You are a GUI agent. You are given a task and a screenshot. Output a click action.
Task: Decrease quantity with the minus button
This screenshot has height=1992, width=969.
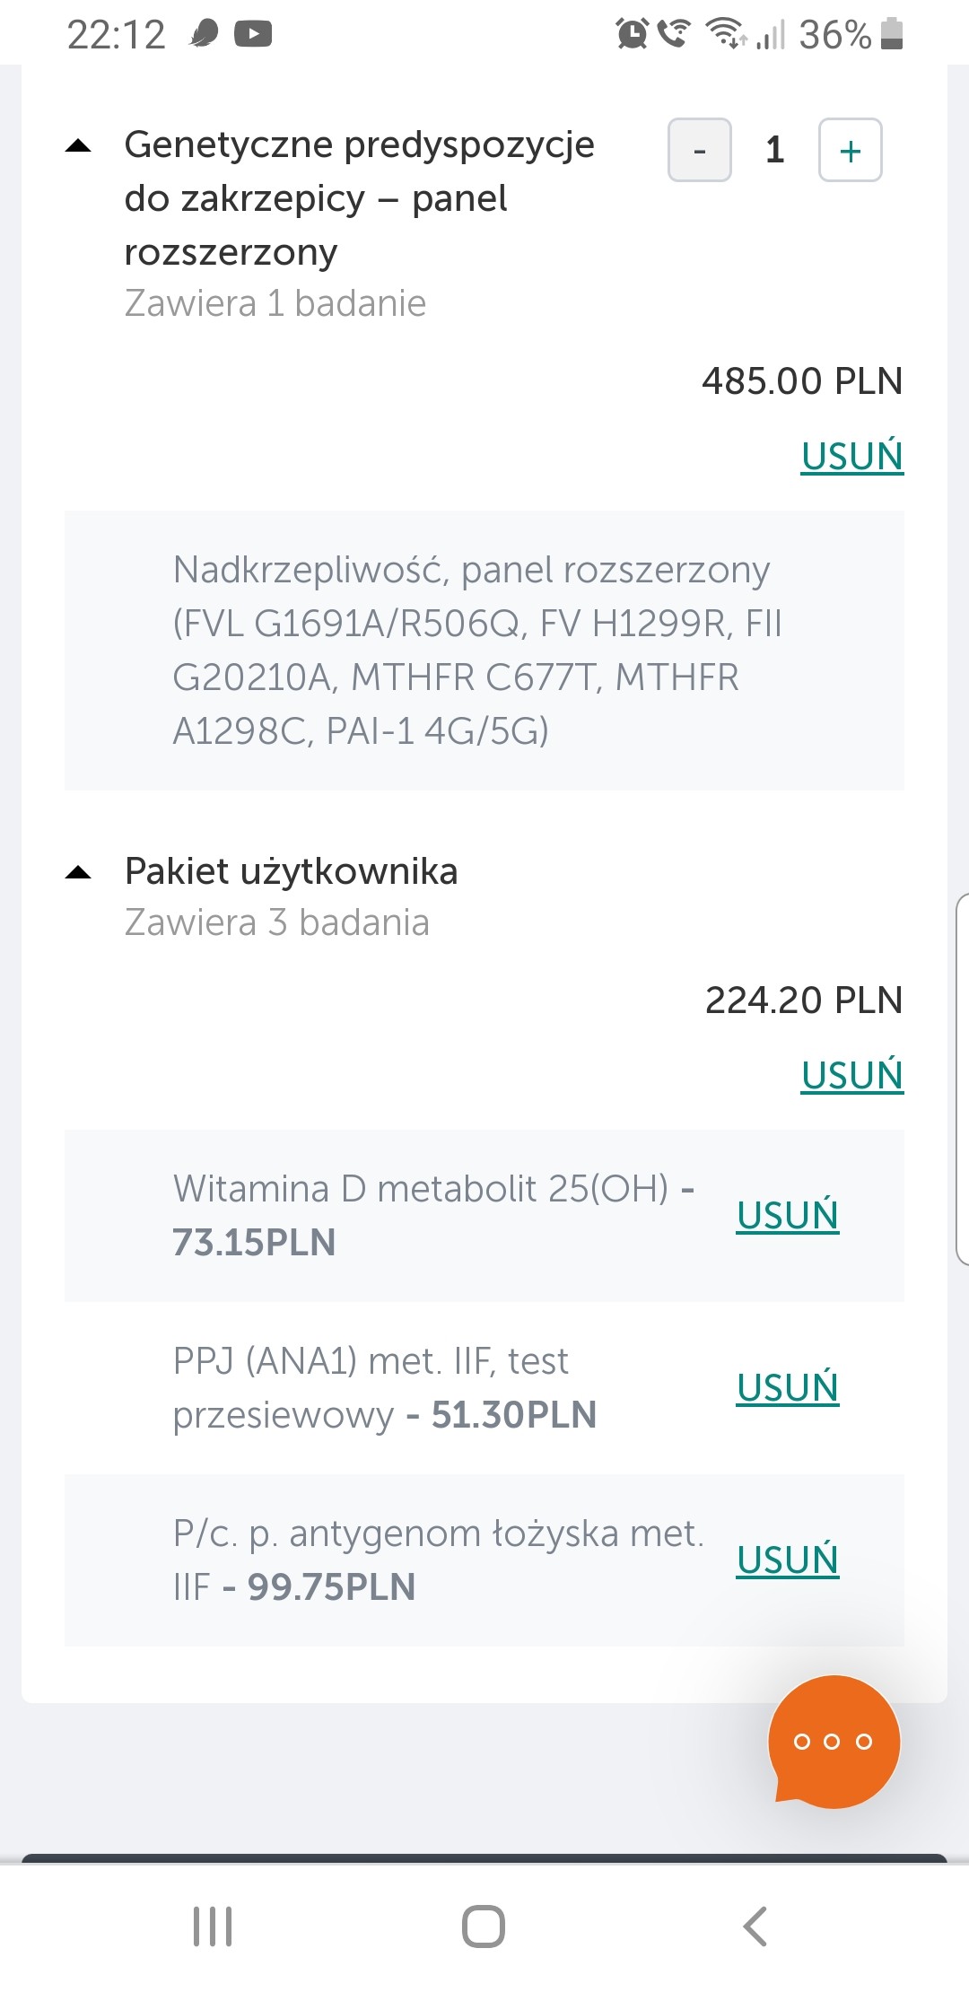click(700, 150)
